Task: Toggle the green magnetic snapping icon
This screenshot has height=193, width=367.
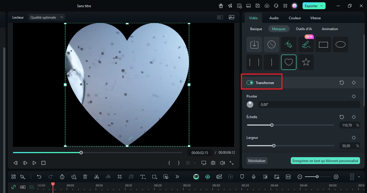Action: point(208,177)
